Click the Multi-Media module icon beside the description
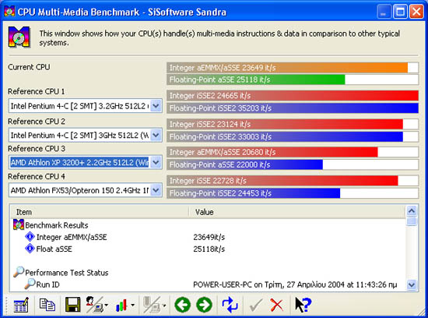The width and height of the screenshot is (428, 318). pyautogui.click(x=19, y=37)
